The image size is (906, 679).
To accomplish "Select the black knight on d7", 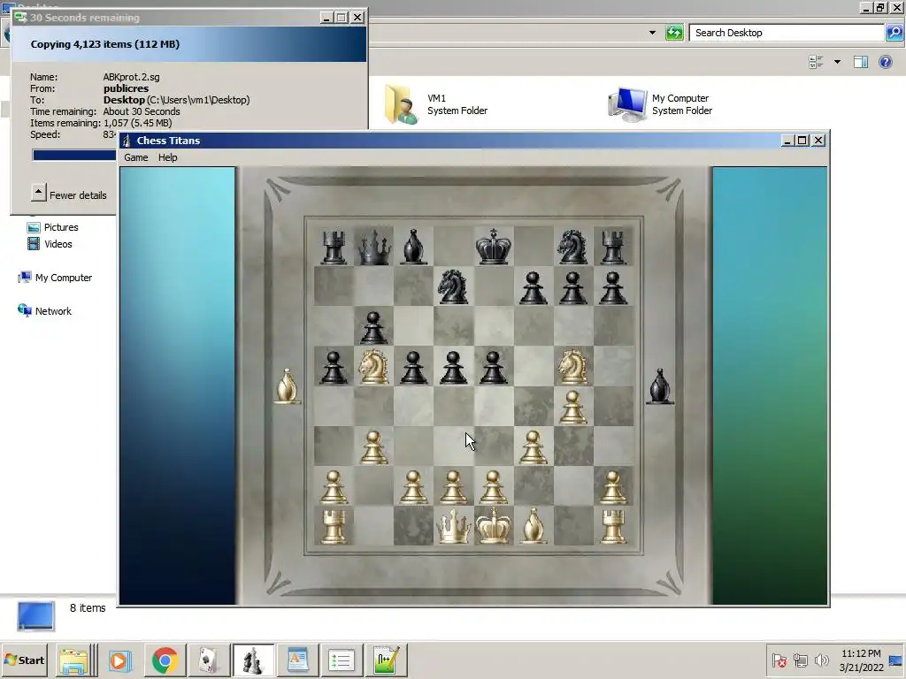I will click(453, 286).
